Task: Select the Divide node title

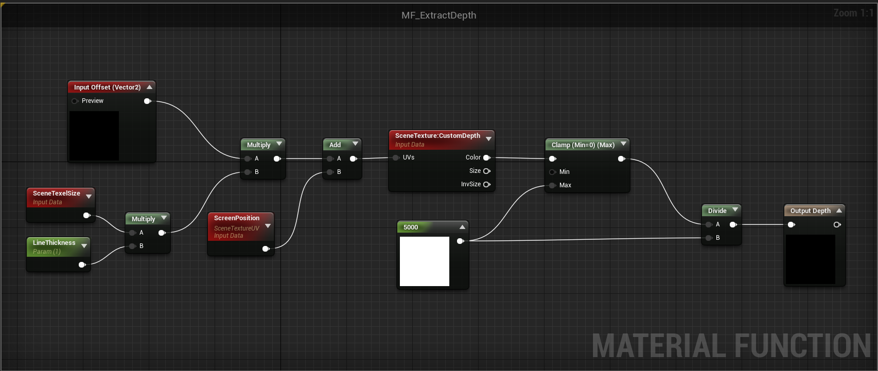Action: click(x=717, y=210)
